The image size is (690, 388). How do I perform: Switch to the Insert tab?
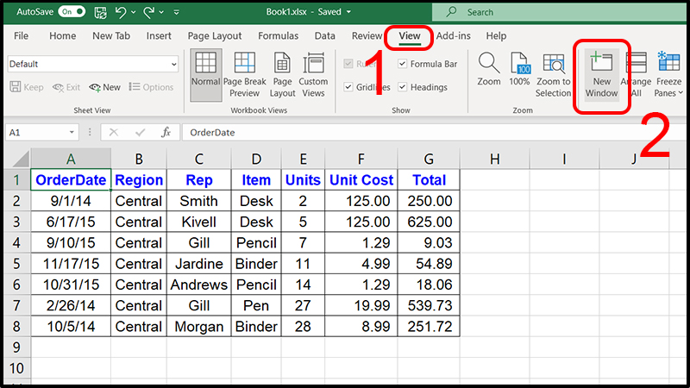[x=159, y=35]
